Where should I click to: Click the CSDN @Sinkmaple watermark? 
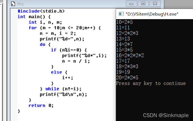pyautogui.click(x=166, y=115)
